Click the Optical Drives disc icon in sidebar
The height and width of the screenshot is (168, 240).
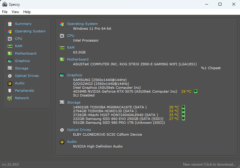point(10,76)
